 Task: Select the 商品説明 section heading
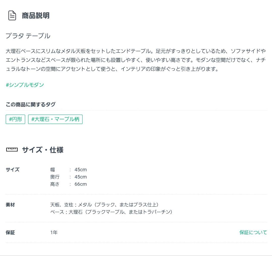pos(35,16)
